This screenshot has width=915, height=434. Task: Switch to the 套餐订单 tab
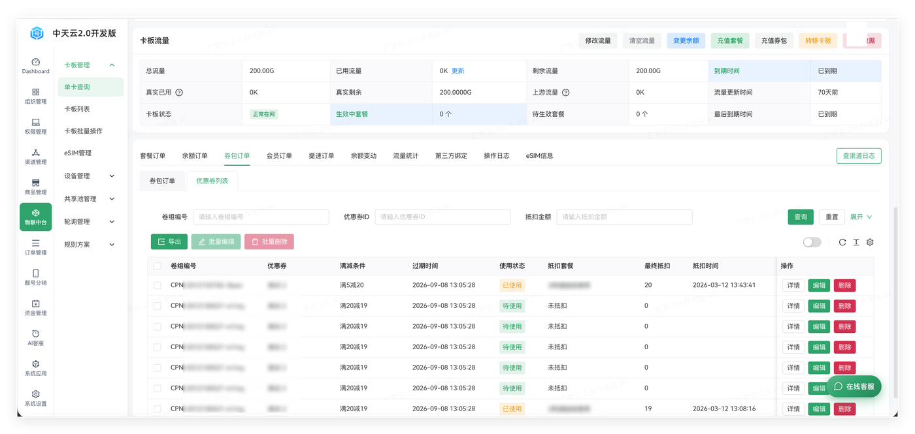coord(153,156)
